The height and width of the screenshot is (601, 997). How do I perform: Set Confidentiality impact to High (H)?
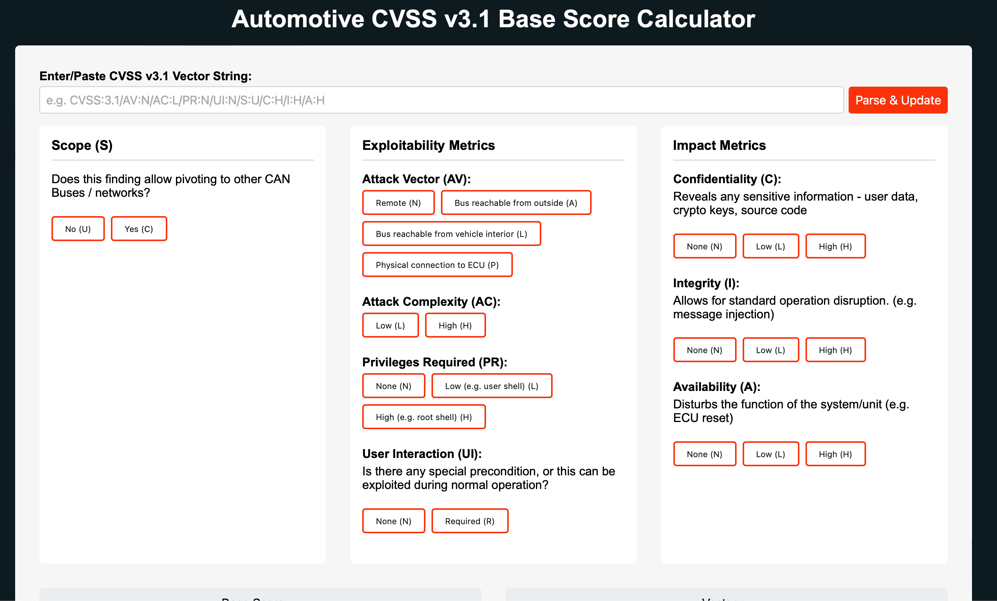[835, 246]
